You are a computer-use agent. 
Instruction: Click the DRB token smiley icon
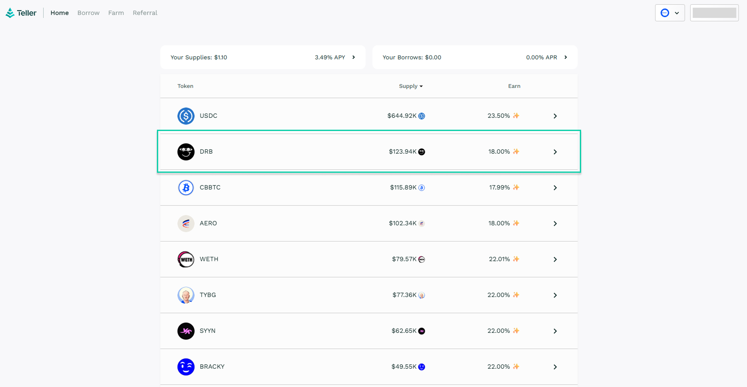coord(186,152)
